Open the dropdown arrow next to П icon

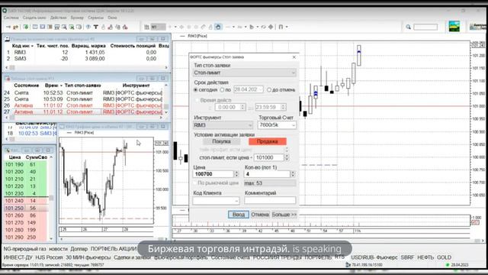point(287,27)
